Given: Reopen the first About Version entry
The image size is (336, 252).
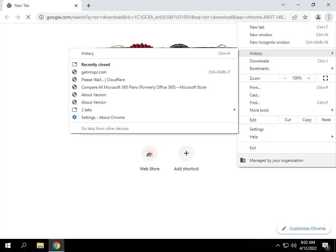Looking at the screenshot, I should [154, 95].
